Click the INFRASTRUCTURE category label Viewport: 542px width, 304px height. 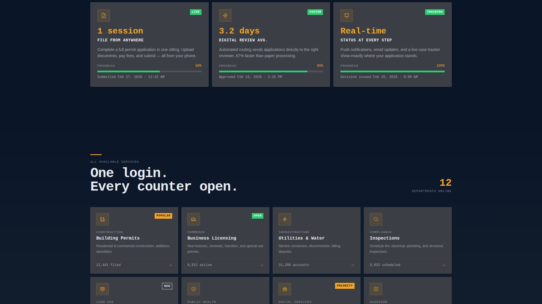[294, 232]
